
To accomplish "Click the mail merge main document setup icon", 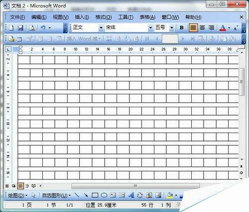I will point(11,39).
